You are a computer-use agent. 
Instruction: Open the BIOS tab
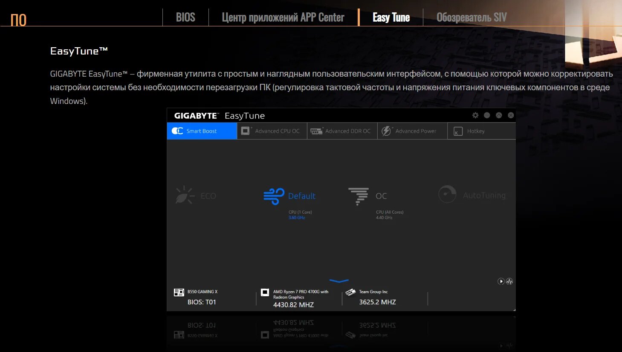click(185, 17)
